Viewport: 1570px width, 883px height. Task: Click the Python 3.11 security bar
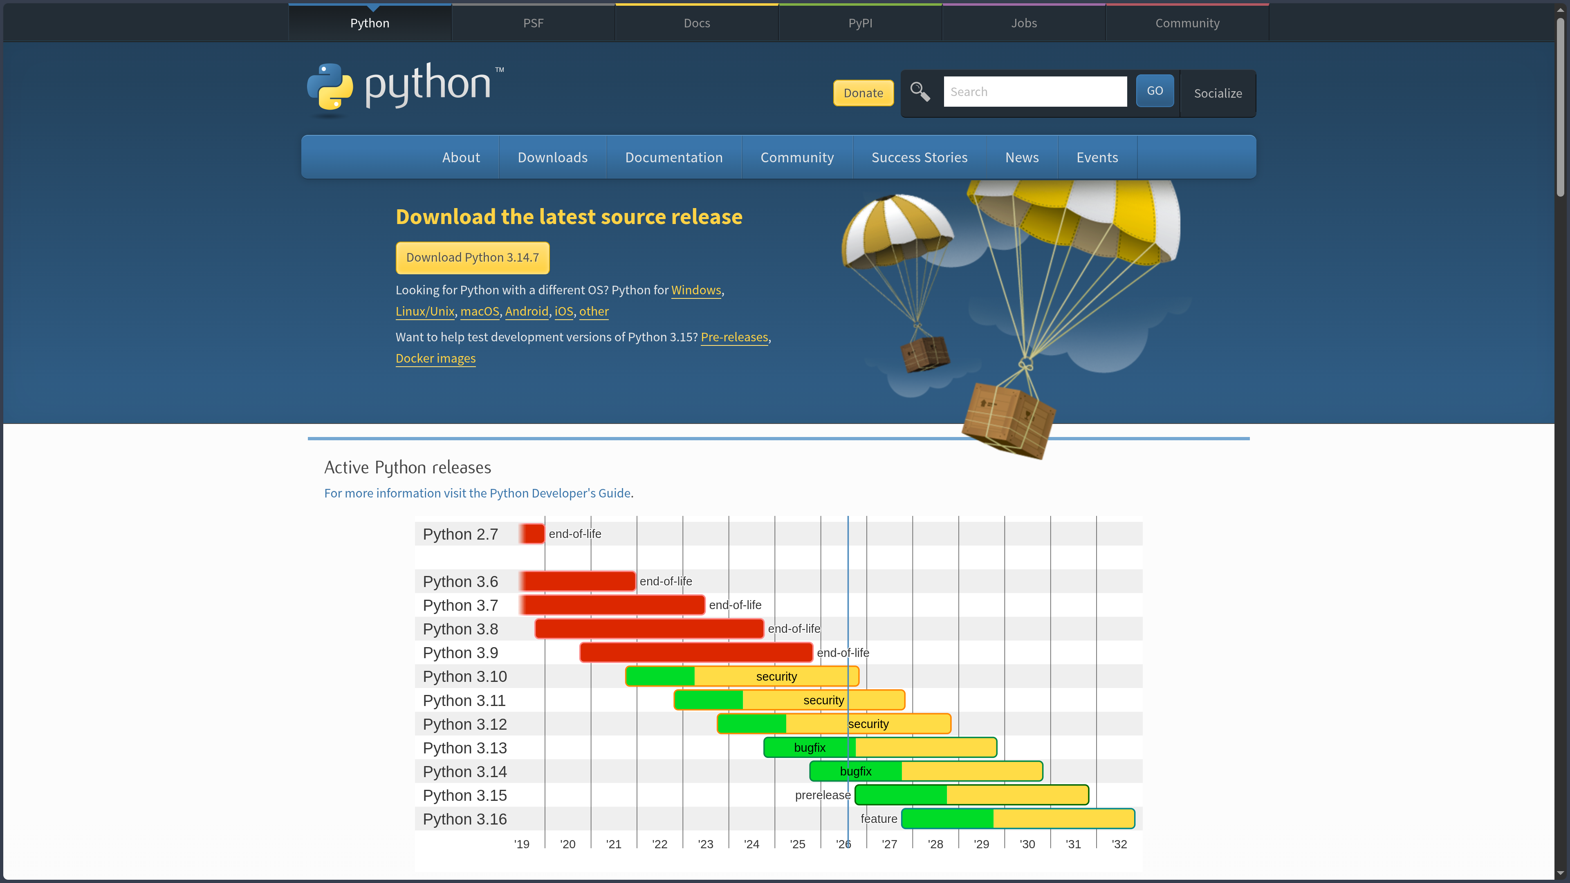point(789,699)
